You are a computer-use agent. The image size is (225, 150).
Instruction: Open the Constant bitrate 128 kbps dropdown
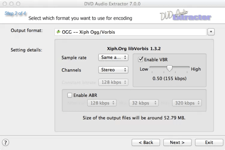point(113,82)
